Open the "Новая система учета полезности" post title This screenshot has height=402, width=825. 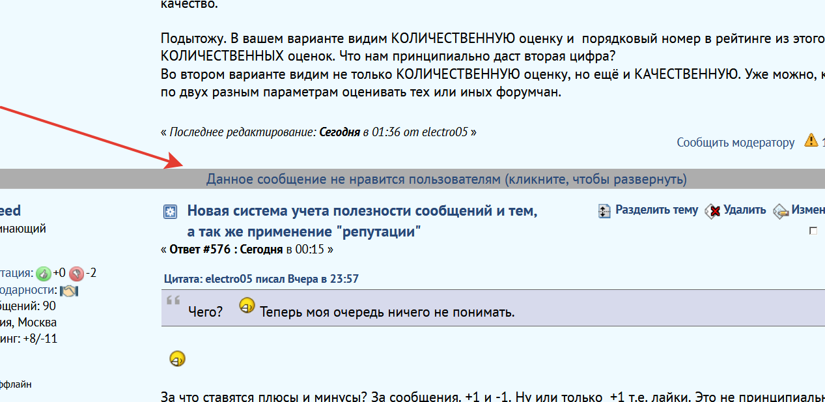pyautogui.click(x=362, y=211)
